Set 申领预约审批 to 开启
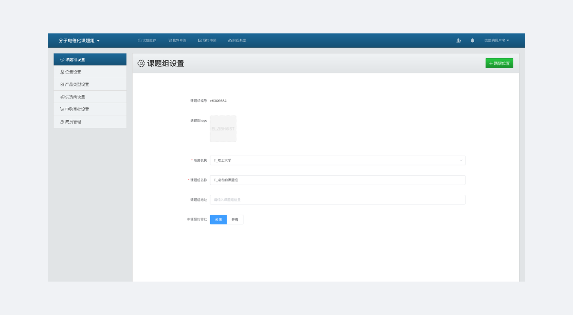This screenshot has width=573, height=315. [x=235, y=220]
